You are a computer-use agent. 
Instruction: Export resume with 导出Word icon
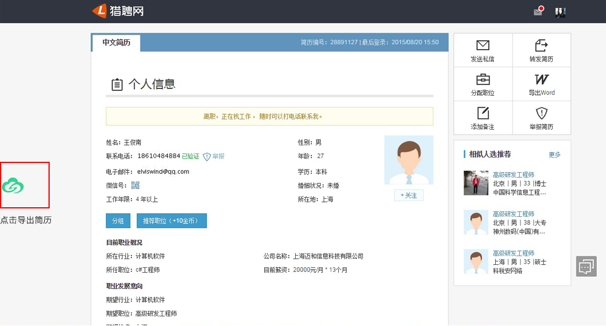(541, 79)
